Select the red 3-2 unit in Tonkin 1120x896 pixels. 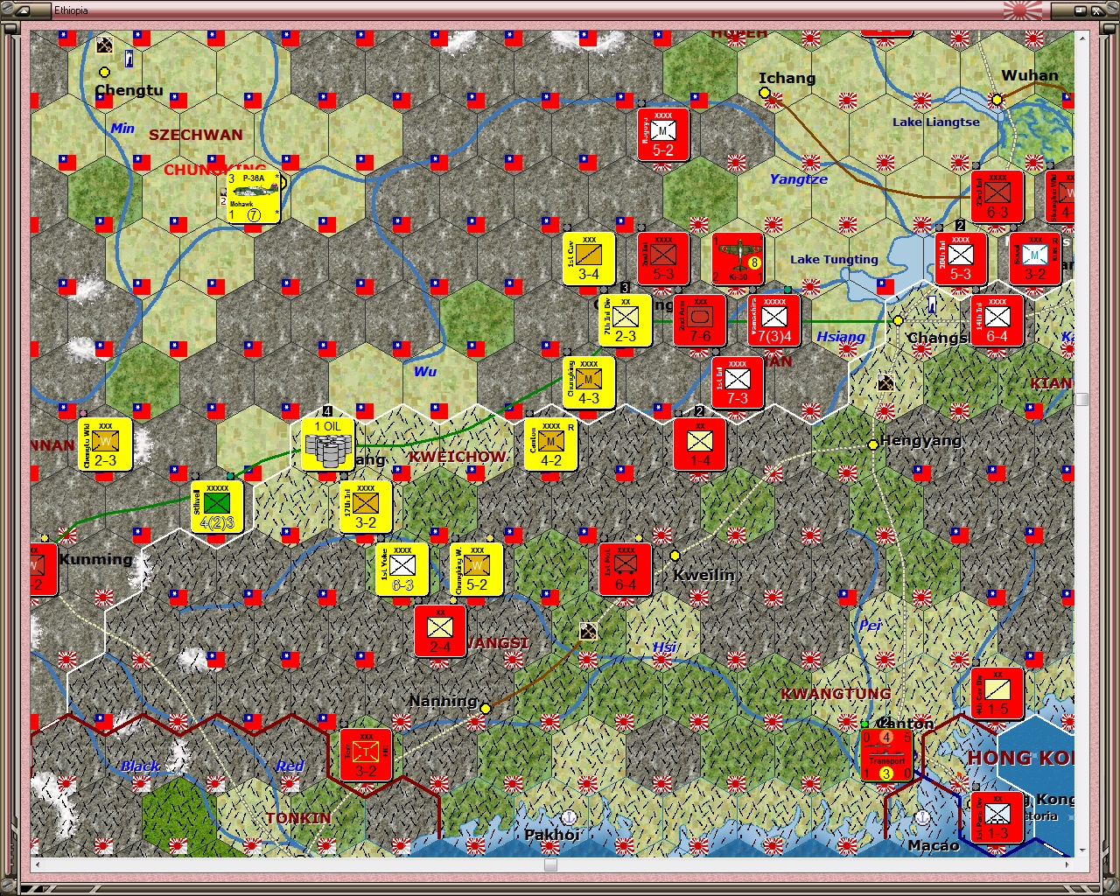tap(366, 754)
